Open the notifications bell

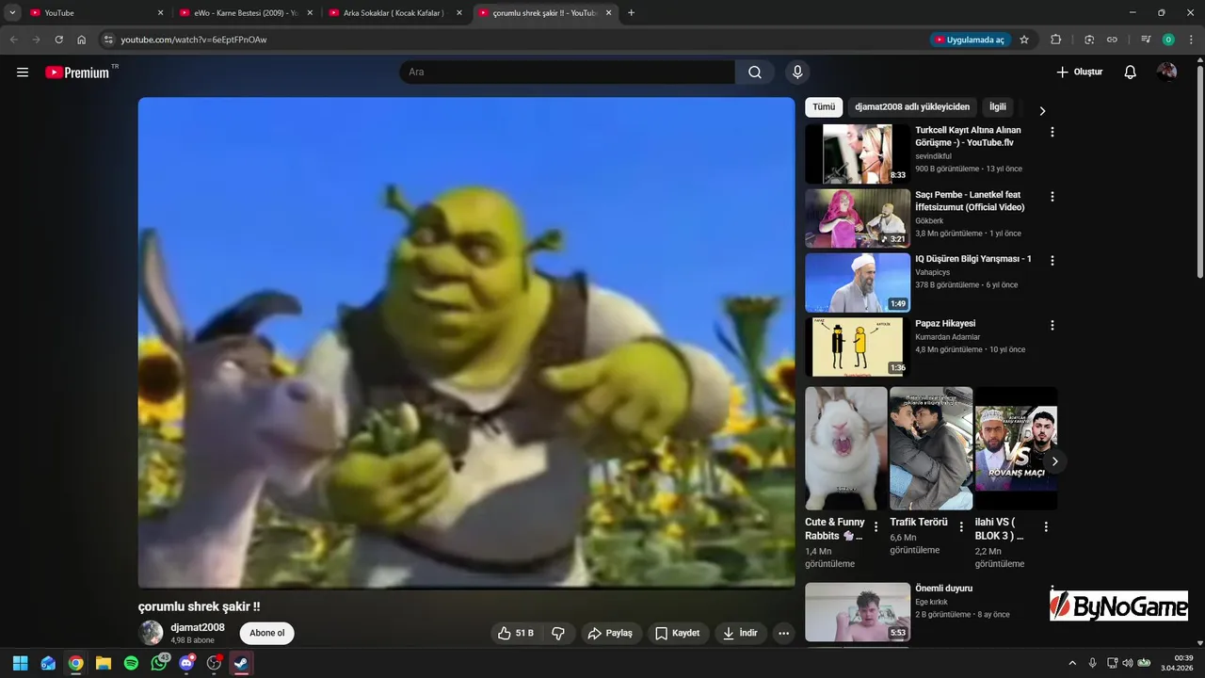(1131, 73)
